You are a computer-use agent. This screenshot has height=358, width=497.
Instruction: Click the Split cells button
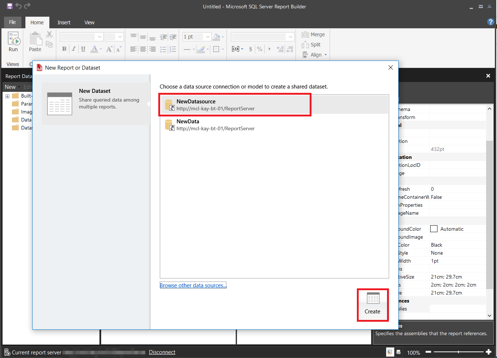point(311,45)
